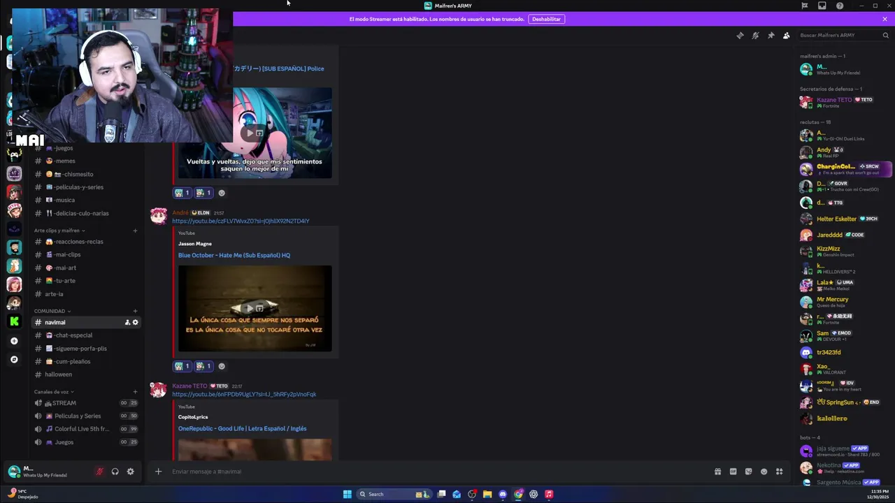Open the halloween channel

(x=58, y=374)
